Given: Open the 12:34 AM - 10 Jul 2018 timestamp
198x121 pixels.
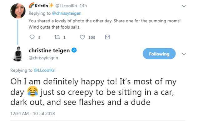Looking at the screenshot, I should 32,114.
